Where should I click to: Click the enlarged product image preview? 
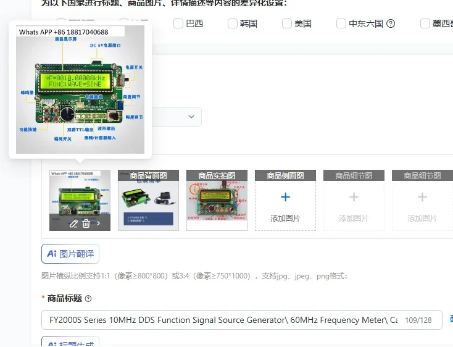click(80, 90)
